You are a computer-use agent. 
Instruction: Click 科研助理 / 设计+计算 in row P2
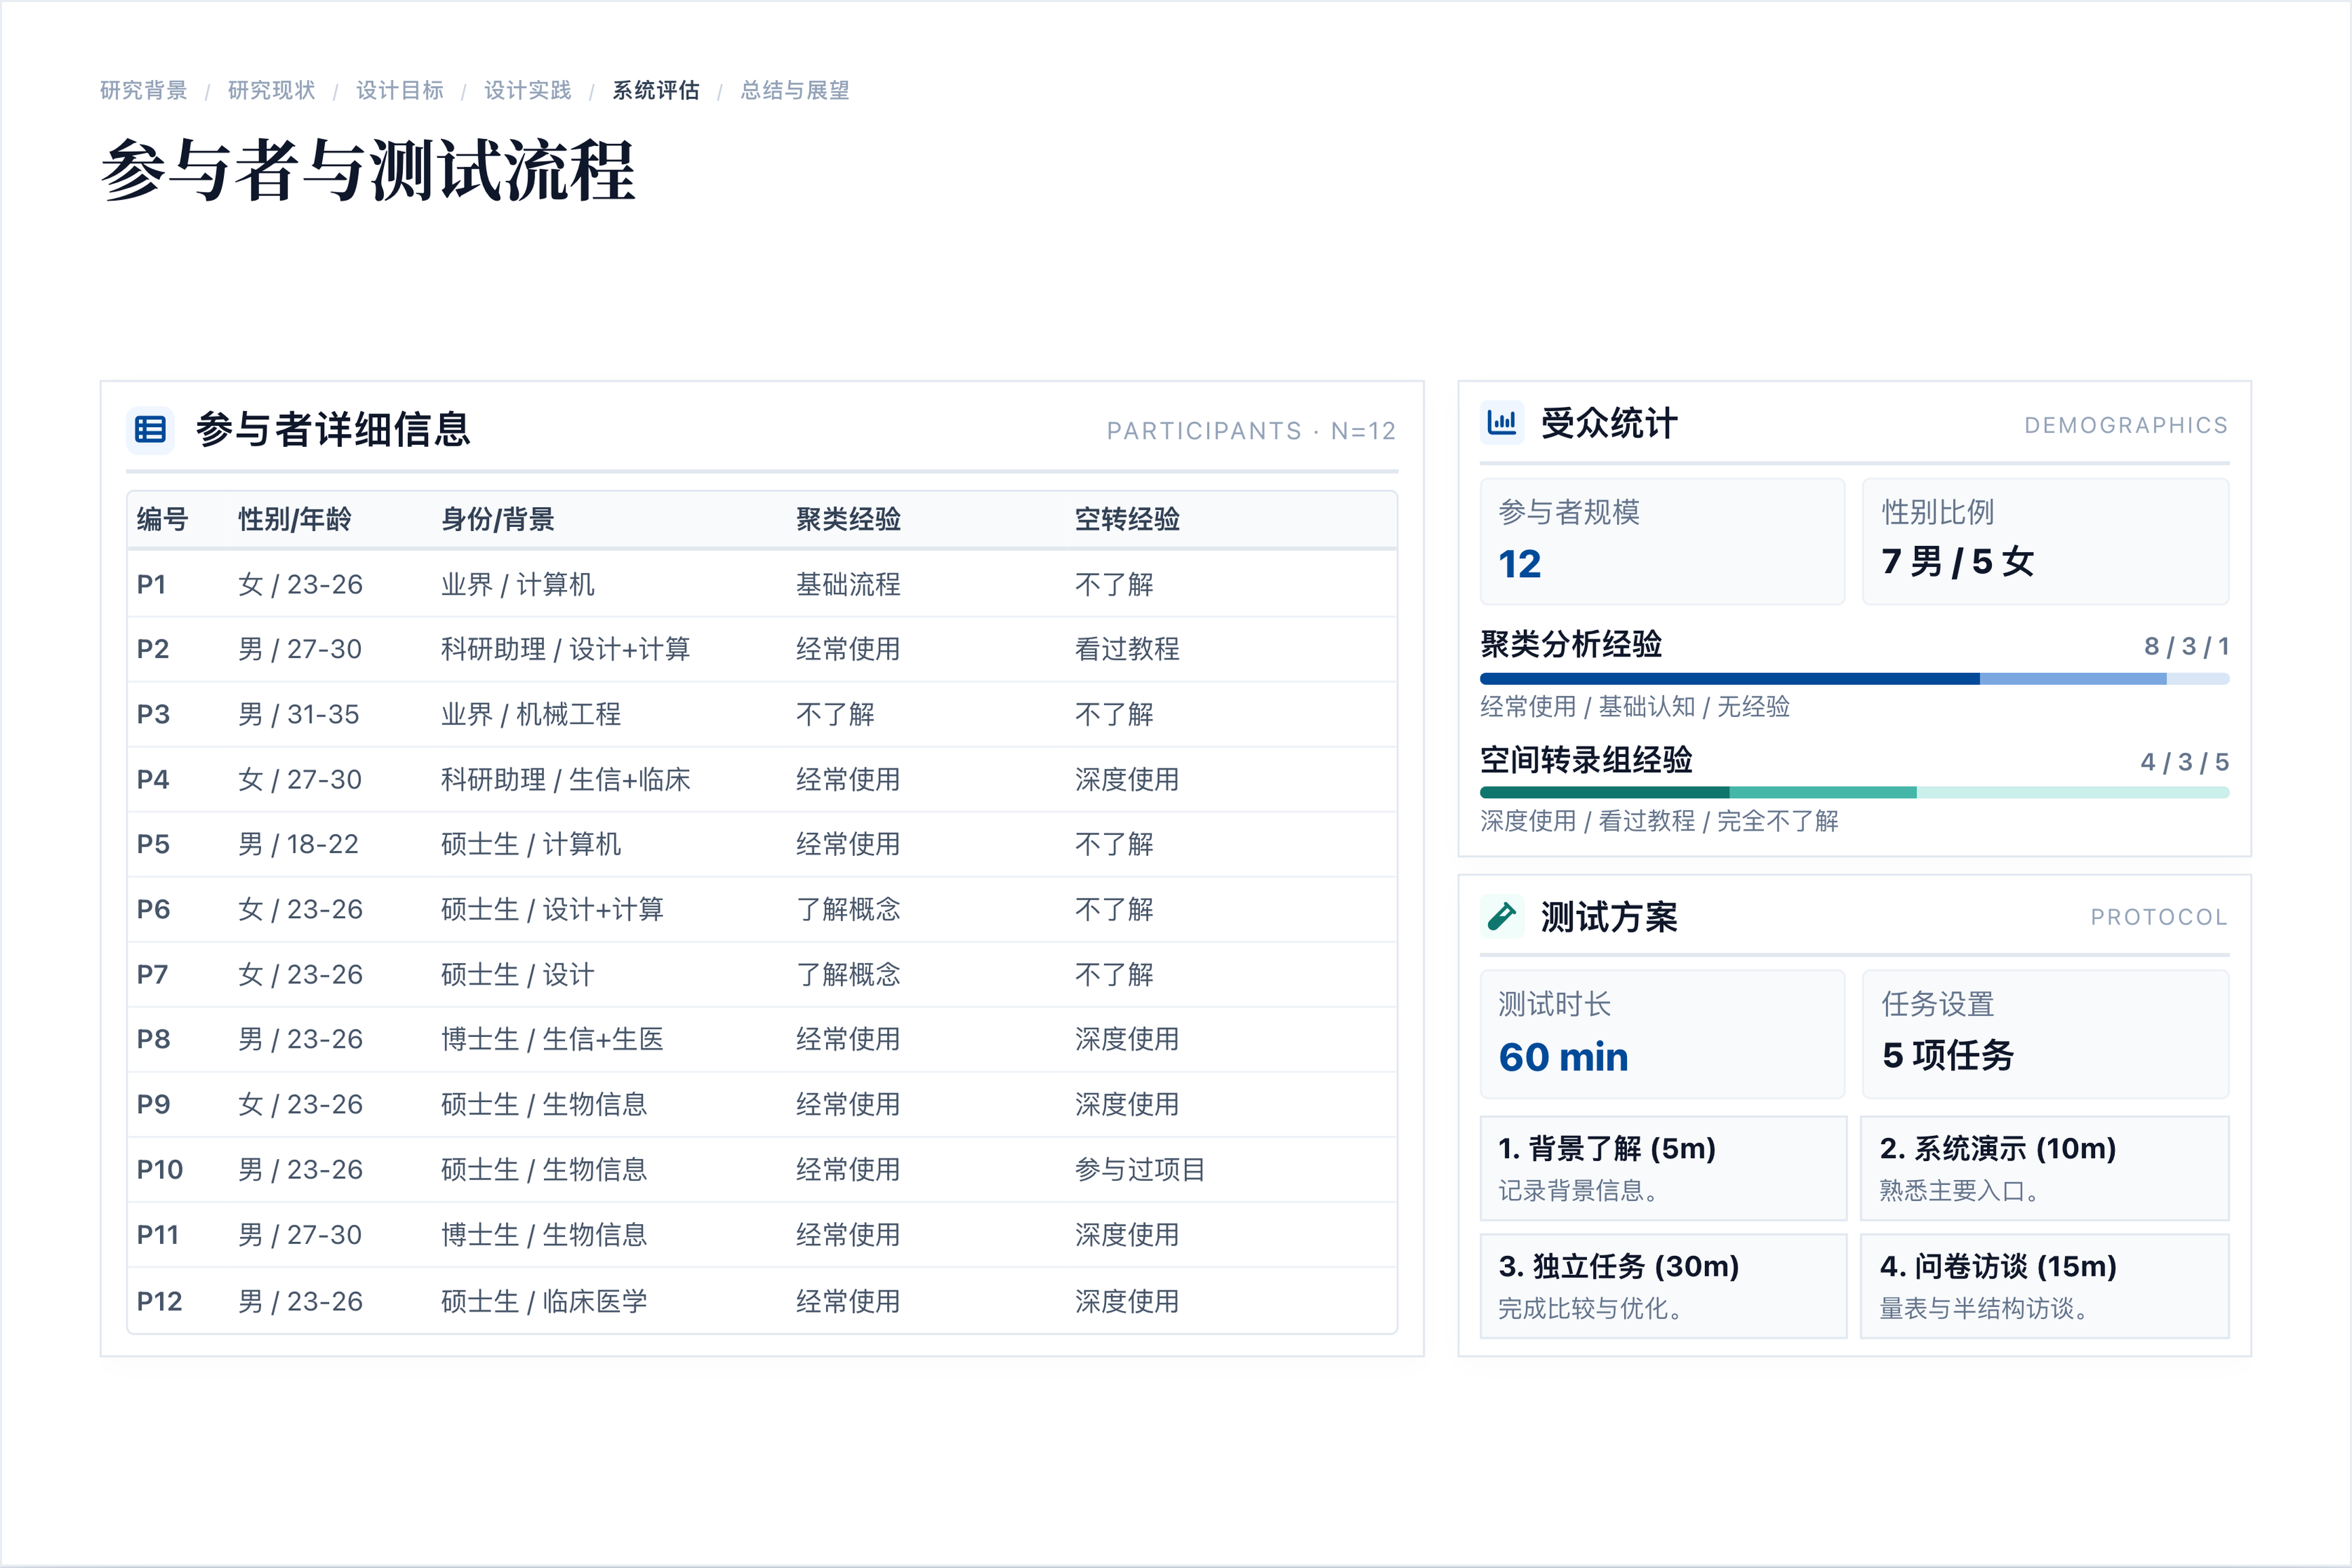[566, 649]
